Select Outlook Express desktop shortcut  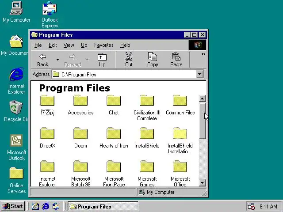[50, 15]
